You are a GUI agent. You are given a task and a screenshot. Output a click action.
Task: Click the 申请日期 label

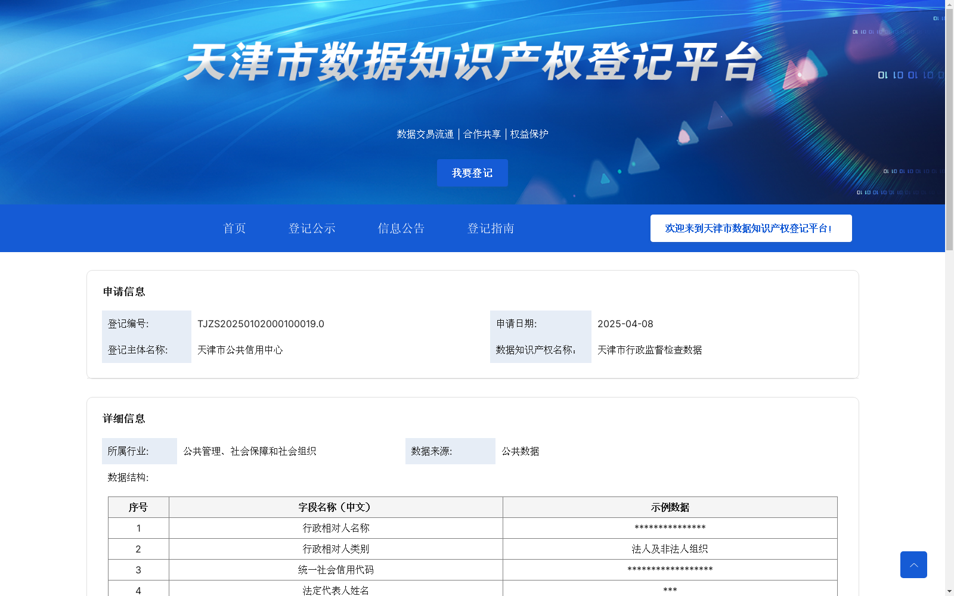[x=516, y=324]
